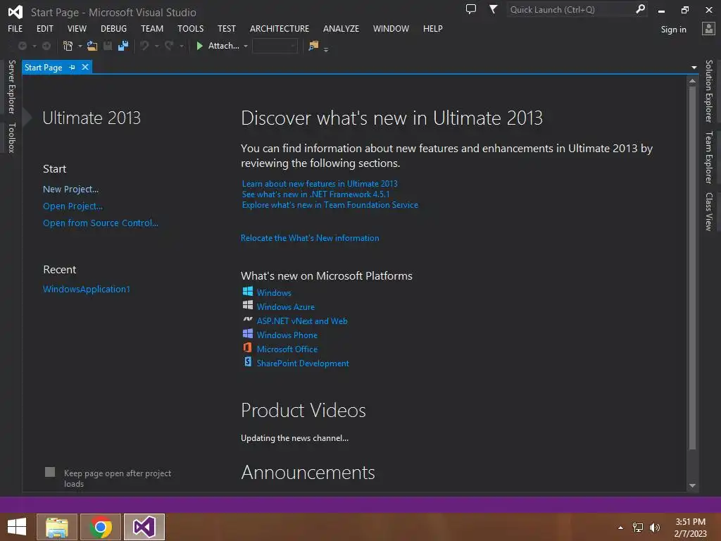721x541 pixels.
Task: Open the TEST menu
Action: tap(226, 28)
